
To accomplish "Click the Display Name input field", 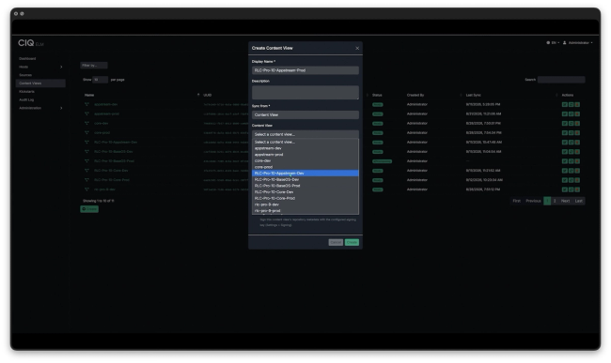I will pos(305,70).
